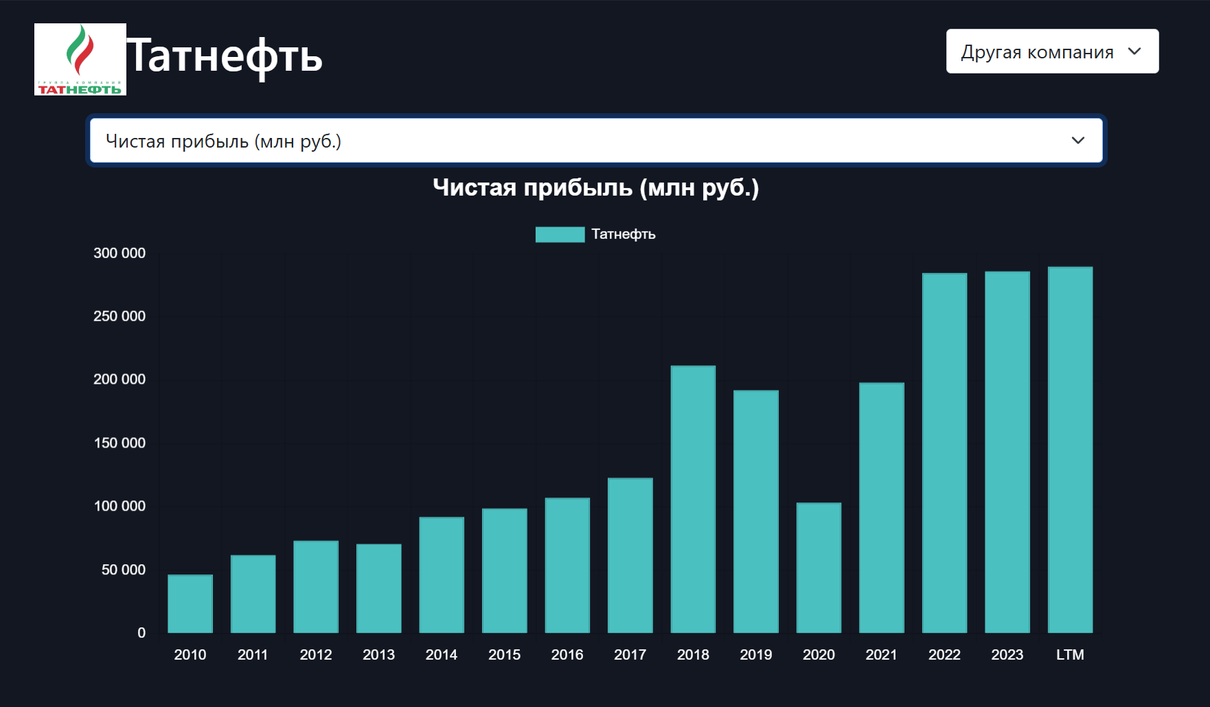Click the 200 000 y-axis label
Viewport: 1210px width, 707px height.
(x=119, y=380)
